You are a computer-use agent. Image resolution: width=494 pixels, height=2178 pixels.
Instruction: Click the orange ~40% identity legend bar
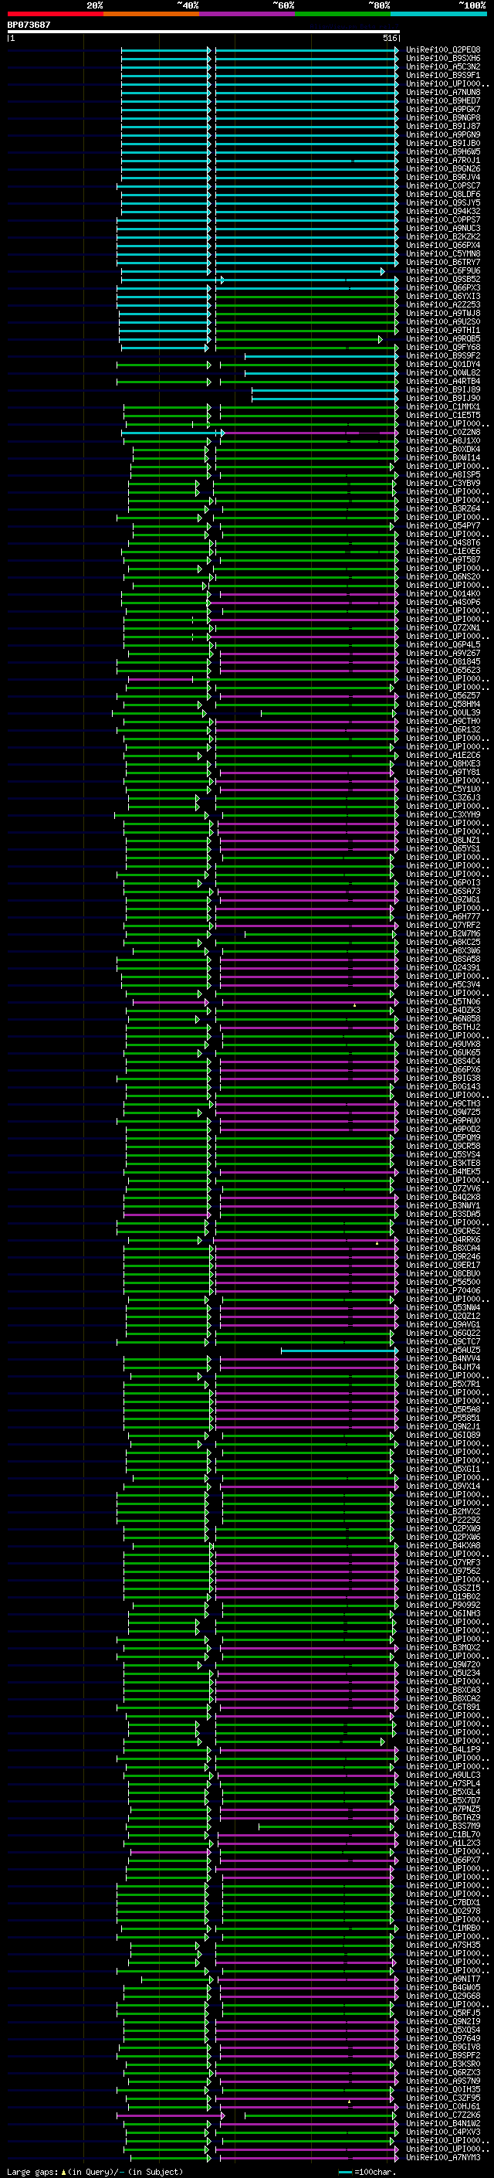(x=151, y=14)
